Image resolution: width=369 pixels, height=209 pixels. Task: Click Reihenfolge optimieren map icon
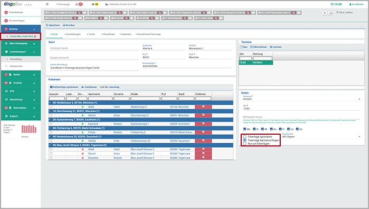click(x=51, y=87)
